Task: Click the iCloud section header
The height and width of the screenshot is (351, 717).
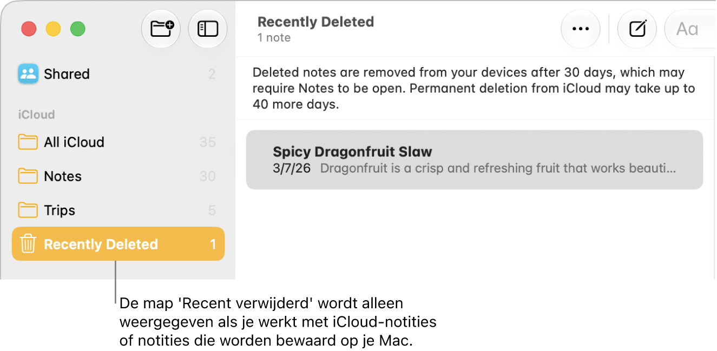Action: coord(37,115)
